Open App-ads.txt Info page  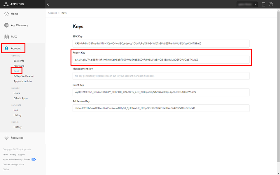tap(22, 81)
